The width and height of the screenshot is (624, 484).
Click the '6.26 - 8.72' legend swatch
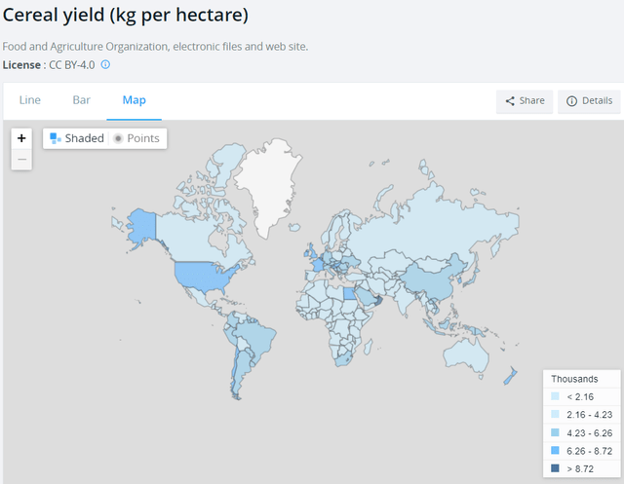[x=555, y=451]
